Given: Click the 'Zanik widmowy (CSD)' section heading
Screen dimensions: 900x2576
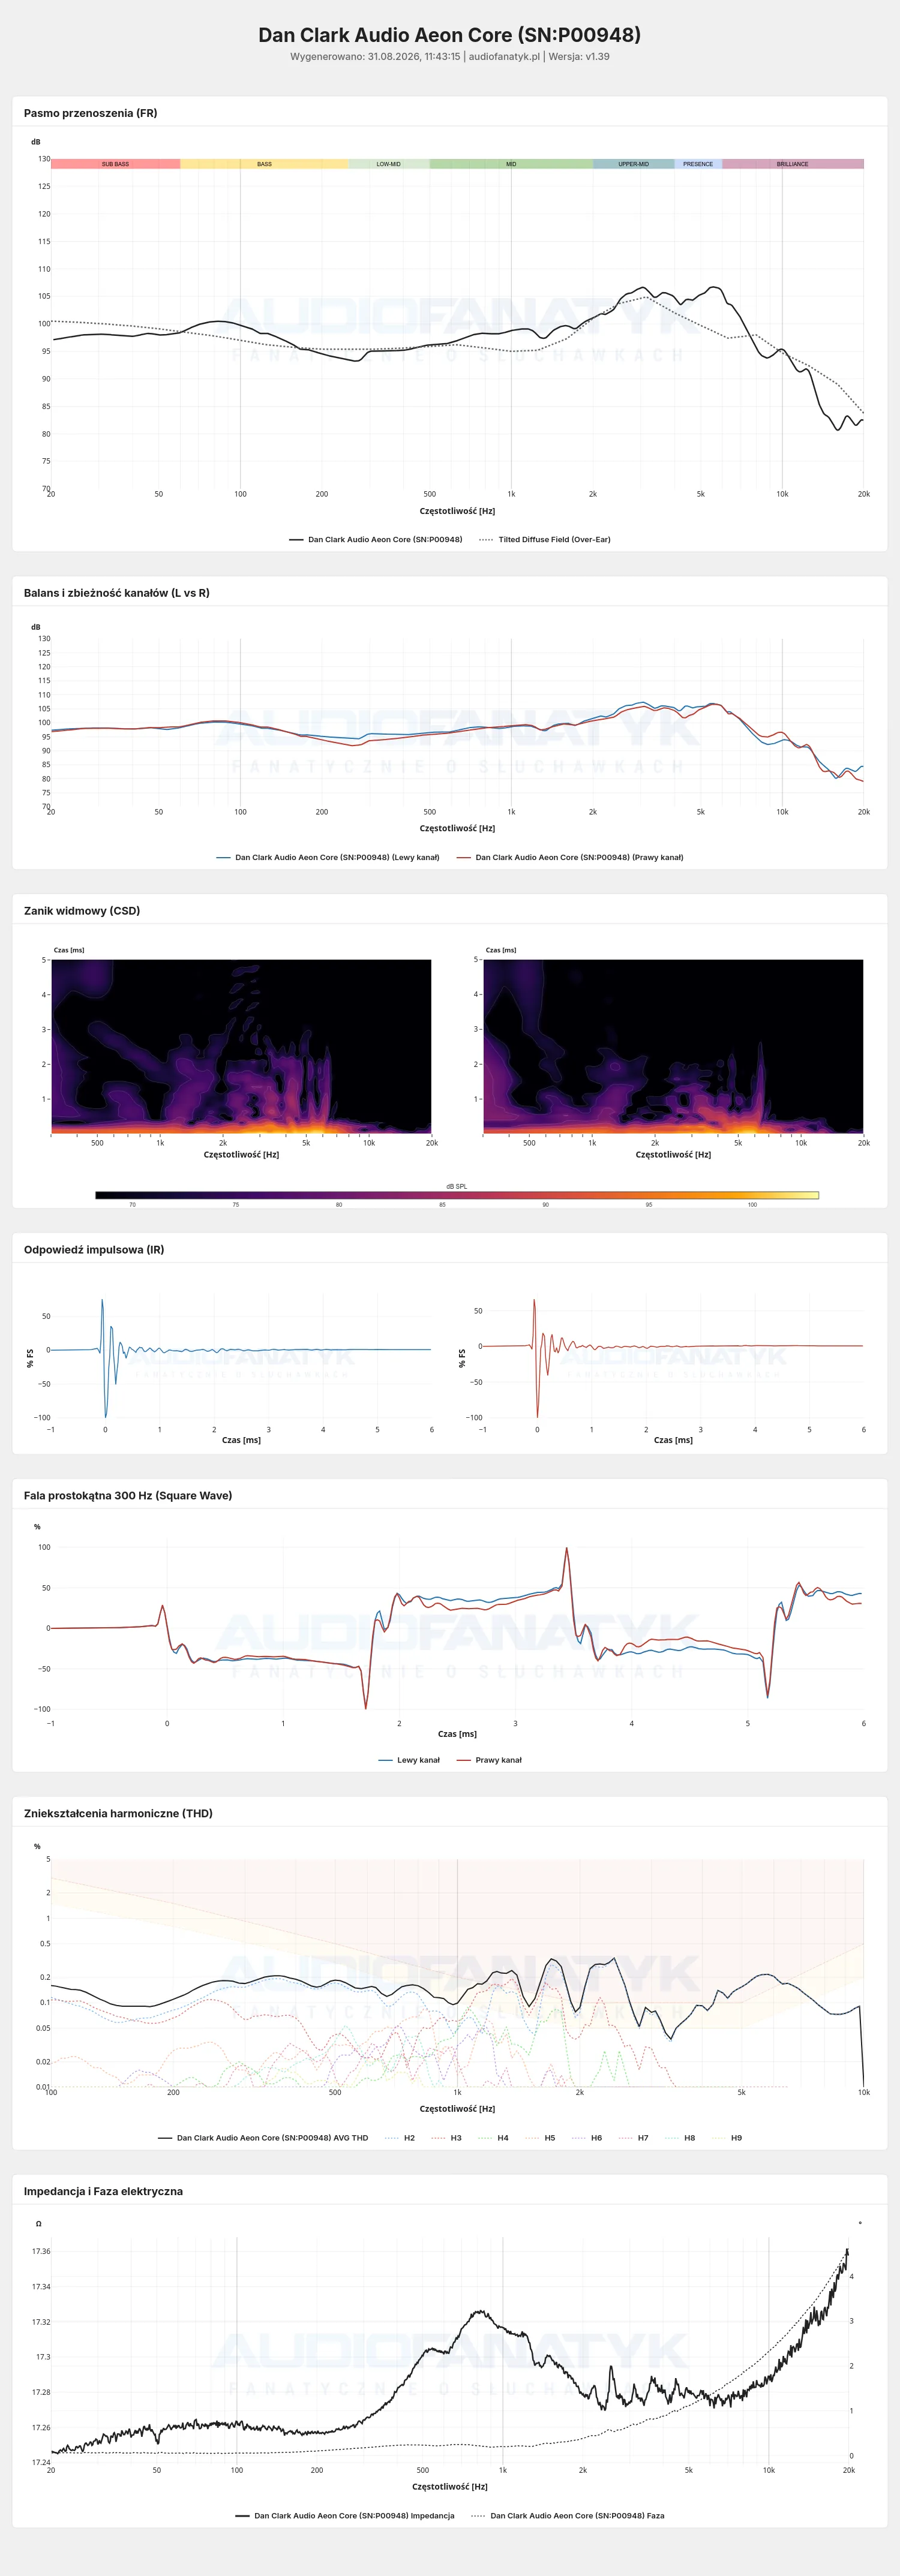Looking at the screenshot, I should tap(82, 911).
